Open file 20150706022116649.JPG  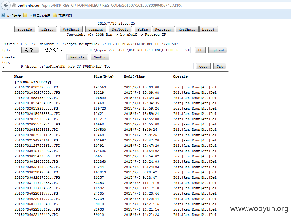coord(36,204)
